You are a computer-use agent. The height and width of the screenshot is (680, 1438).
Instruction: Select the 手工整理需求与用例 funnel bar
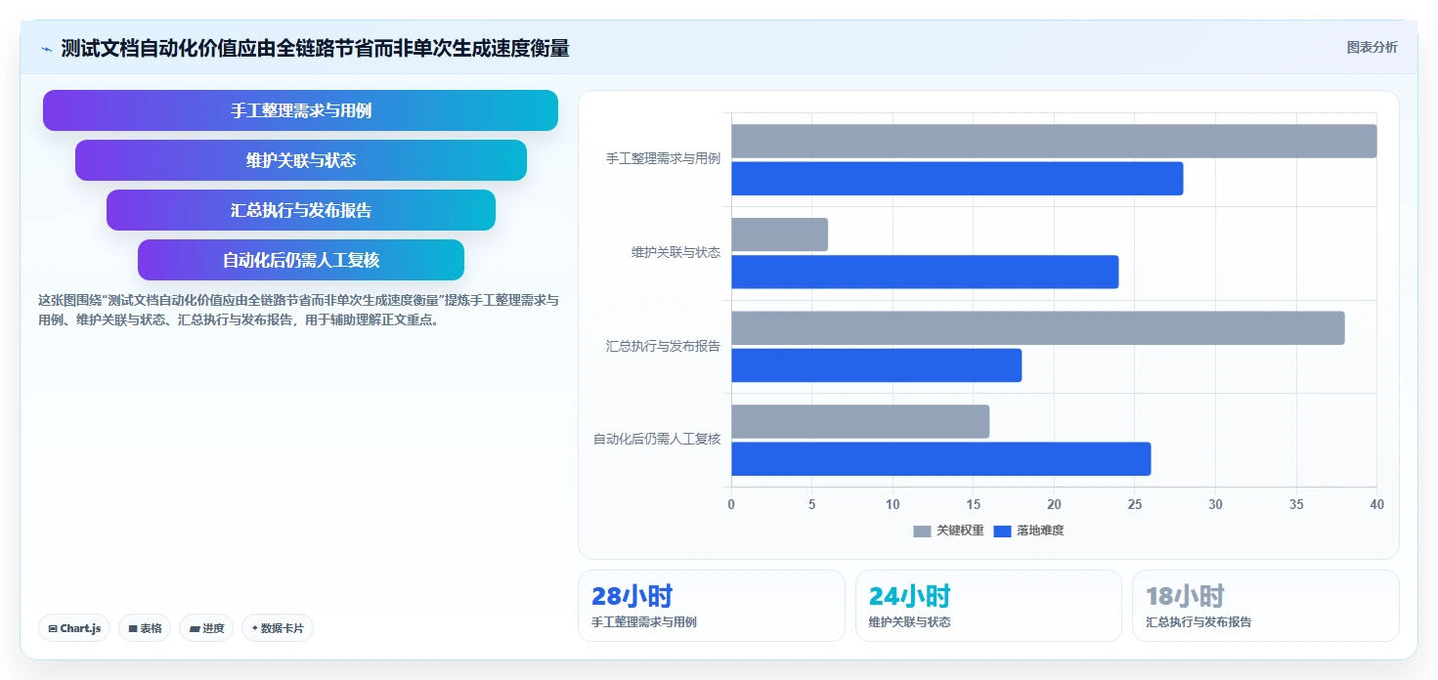tap(300, 110)
